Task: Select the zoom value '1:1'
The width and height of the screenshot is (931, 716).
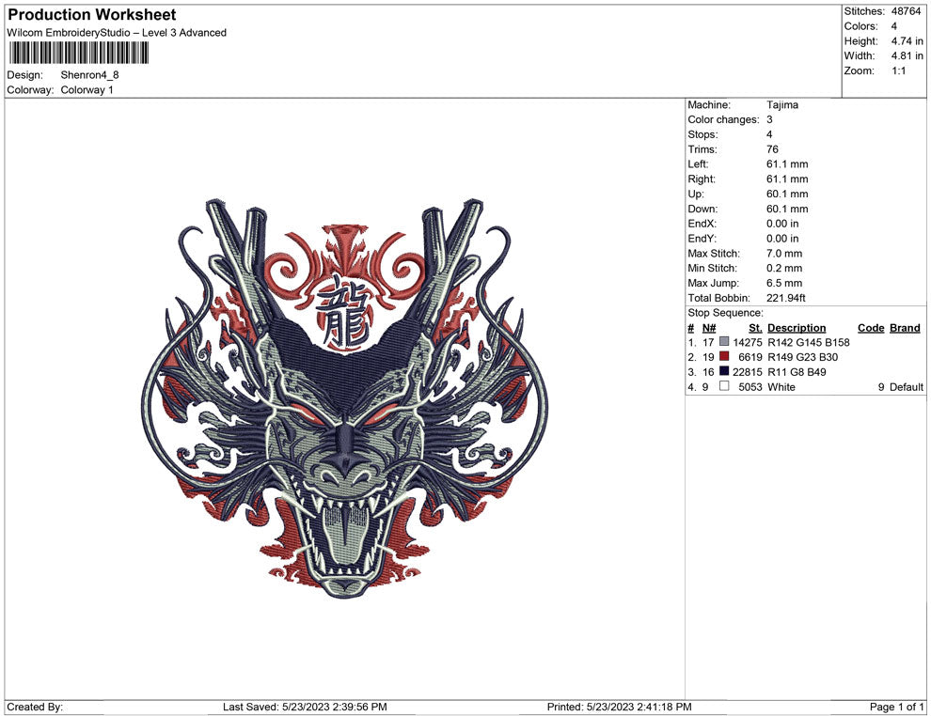Action: pyautogui.click(x=898, y=70)
